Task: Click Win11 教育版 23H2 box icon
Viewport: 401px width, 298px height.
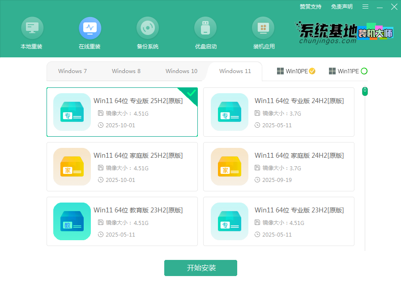Action: pos(72,221)
